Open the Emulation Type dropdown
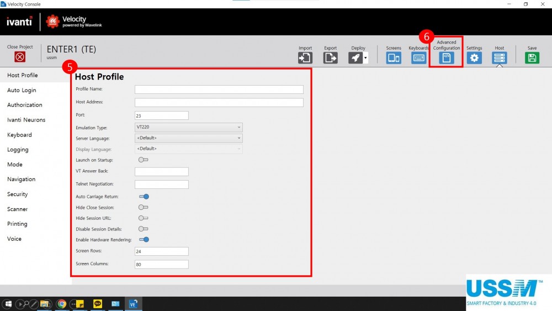Viewport: 552px width, 311px height. pyautogui.click(x=188, y=127)
